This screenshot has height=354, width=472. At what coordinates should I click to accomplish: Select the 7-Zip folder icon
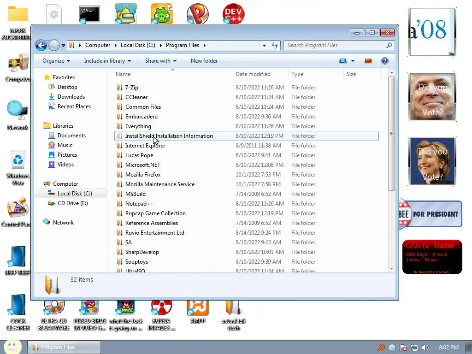click(119, 88)
